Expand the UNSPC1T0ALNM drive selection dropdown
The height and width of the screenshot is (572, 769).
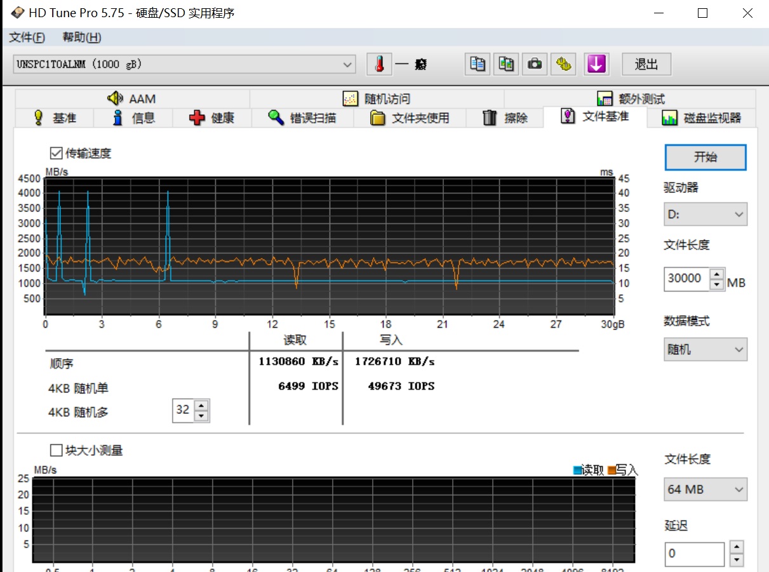(347, 64)
